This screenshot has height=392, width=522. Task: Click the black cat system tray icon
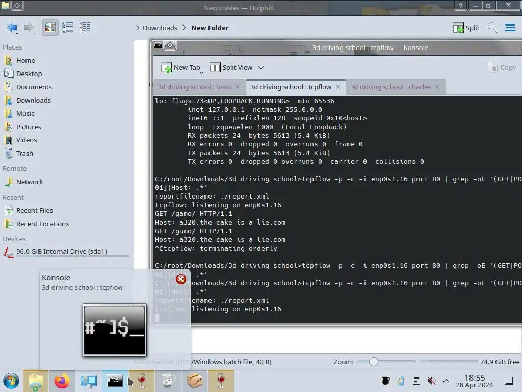click(x=386, y=381)
